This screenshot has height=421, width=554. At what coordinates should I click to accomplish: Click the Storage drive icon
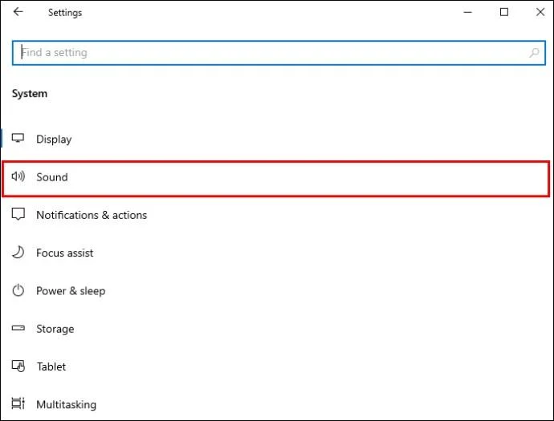(18, 329)
